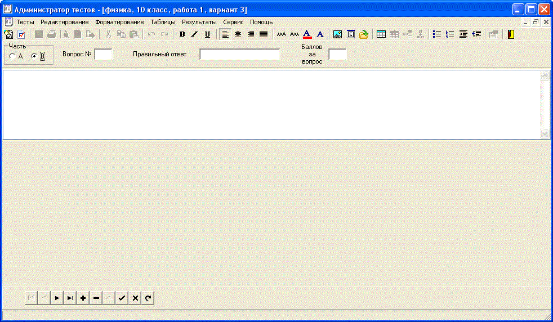The width and height of the screenshot is (553, 322).
Task: Change font color with red-underlined A
Action: tap(307, 34)
